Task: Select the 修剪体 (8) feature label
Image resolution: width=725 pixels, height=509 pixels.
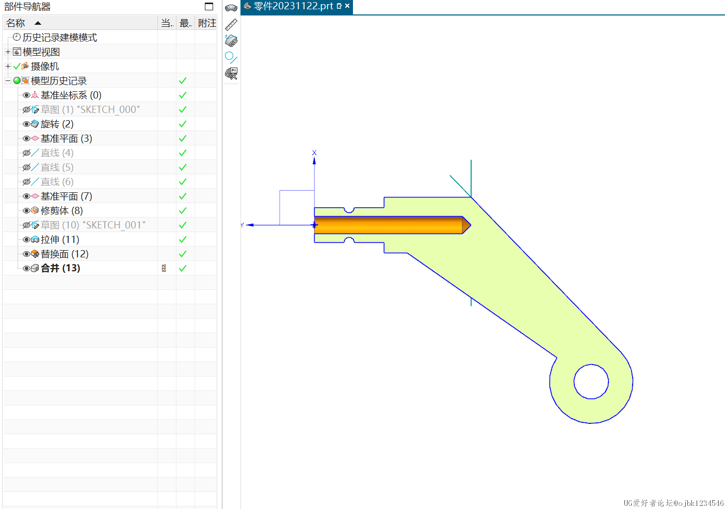Action: coord(62,211)
